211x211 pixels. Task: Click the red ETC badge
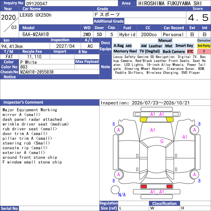190,51
